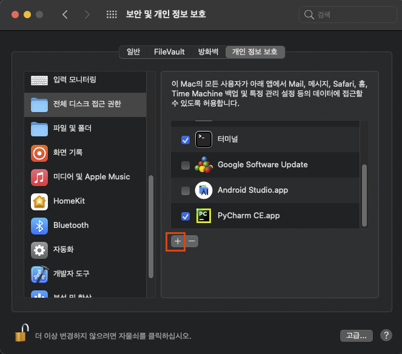This screenshot has width=402, height=354.
Task: Click the 검색 search field
Action: coord(347,15)
